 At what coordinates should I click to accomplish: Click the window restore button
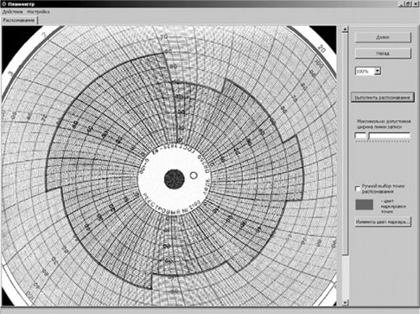409,3
